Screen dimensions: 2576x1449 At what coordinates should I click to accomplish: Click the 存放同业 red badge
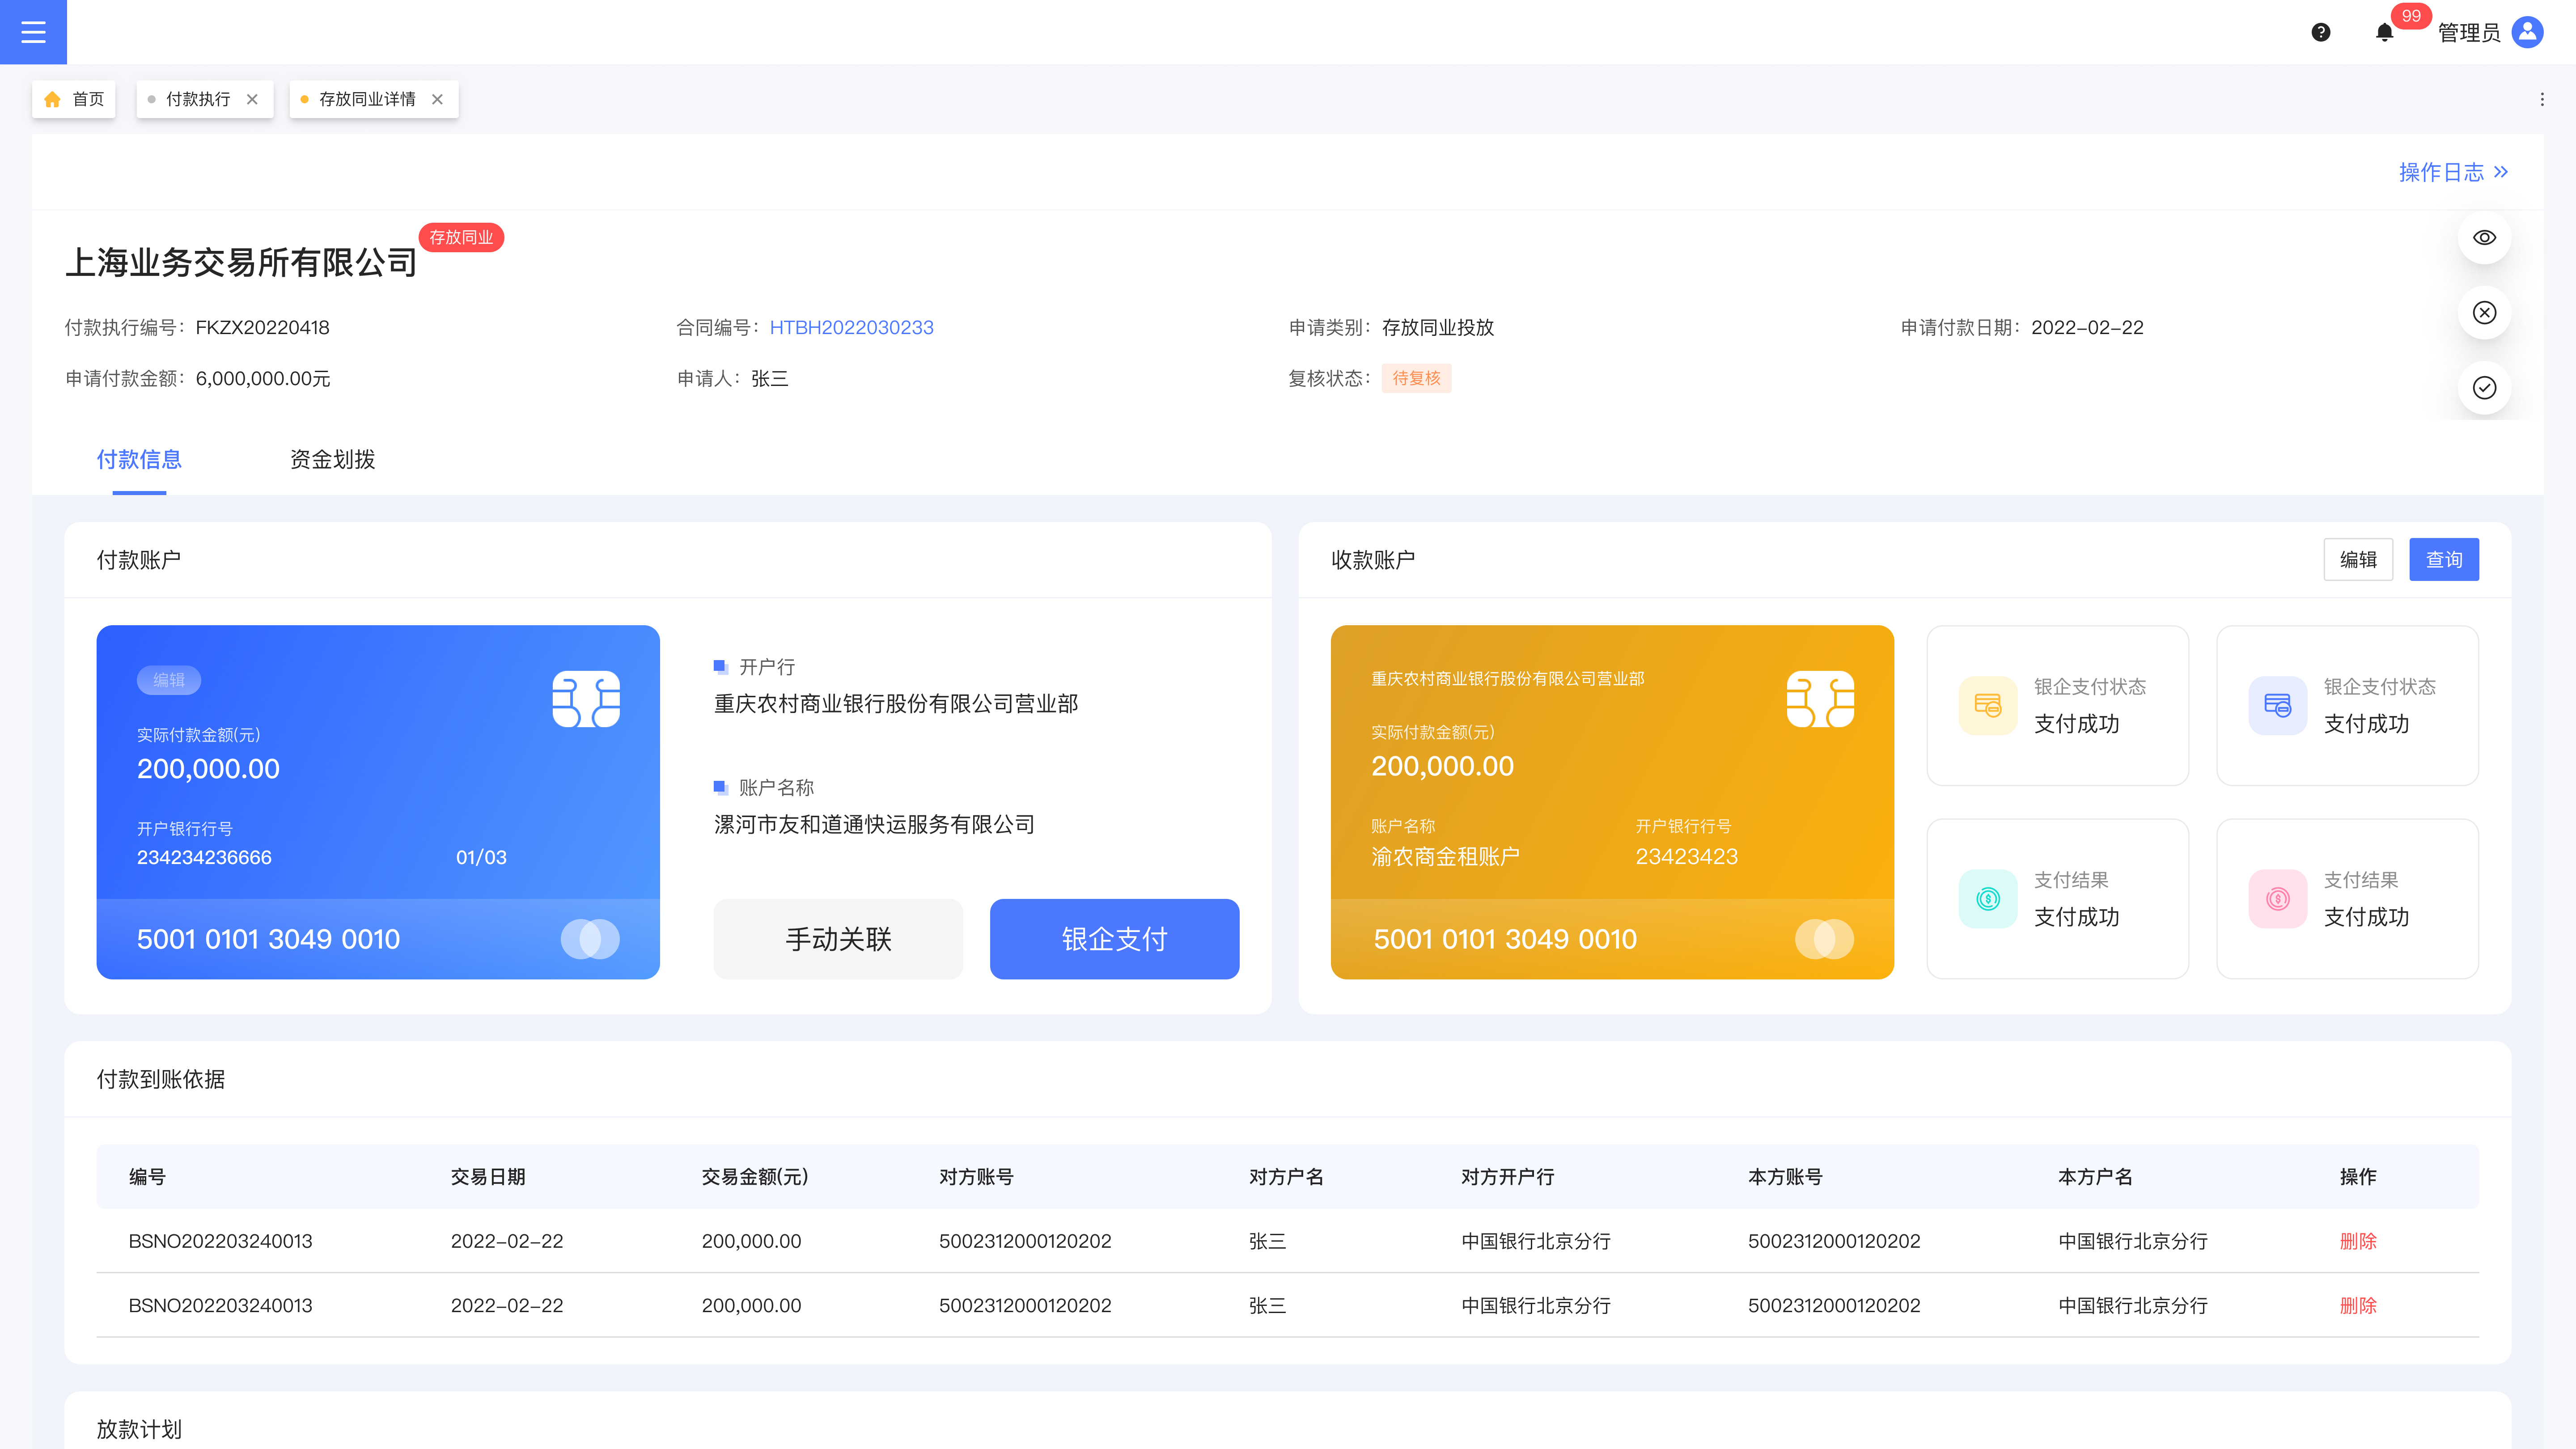(461, 238)
